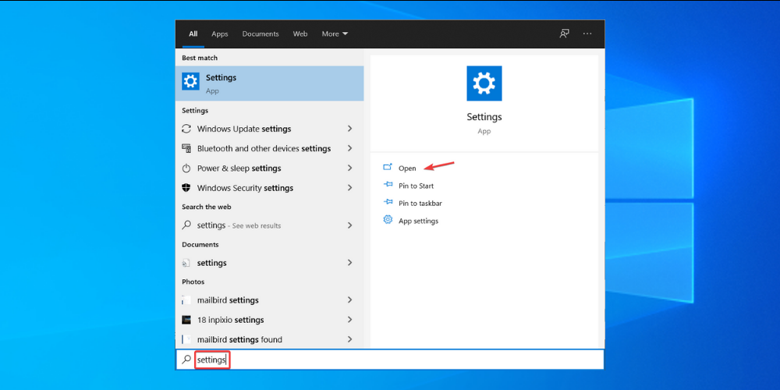Click the mailbird settings photo thumbnail

(186, 300)
